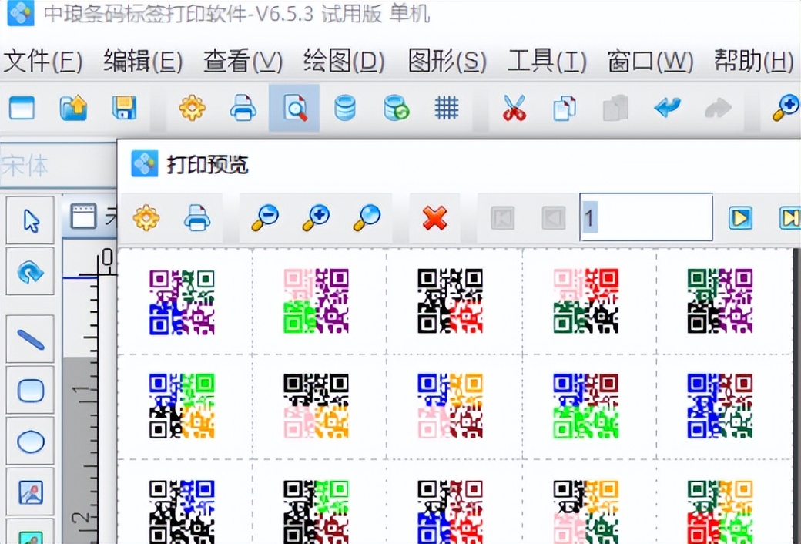Image resolution: width=801 pixels, height=544 pixels.
Task: Click the greyed paste icon
Action: coord(615,109)
